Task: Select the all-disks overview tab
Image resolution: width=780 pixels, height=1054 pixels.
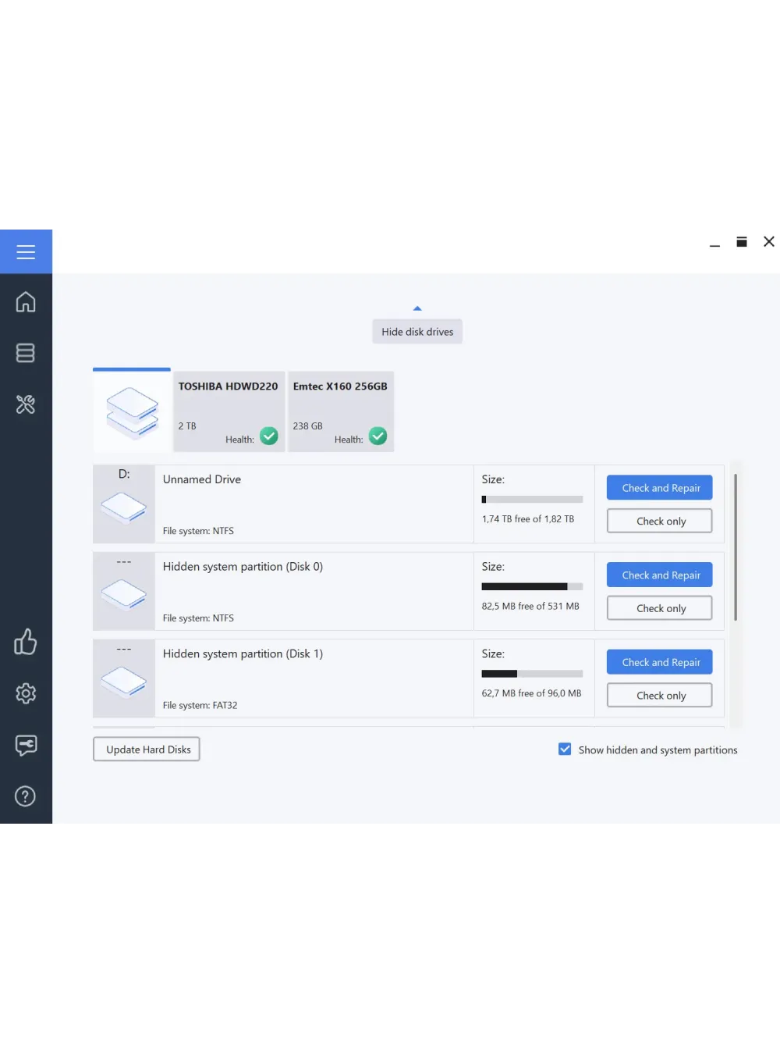Action: point(132,411)
